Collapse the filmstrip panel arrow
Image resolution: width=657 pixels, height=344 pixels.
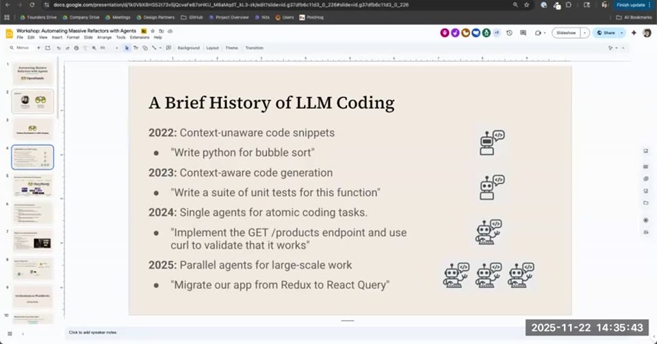23,334
